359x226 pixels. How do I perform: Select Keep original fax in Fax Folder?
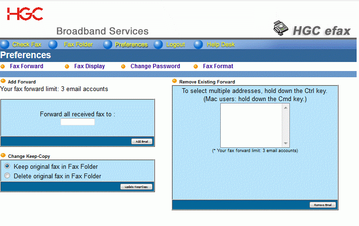coord(7,166)
